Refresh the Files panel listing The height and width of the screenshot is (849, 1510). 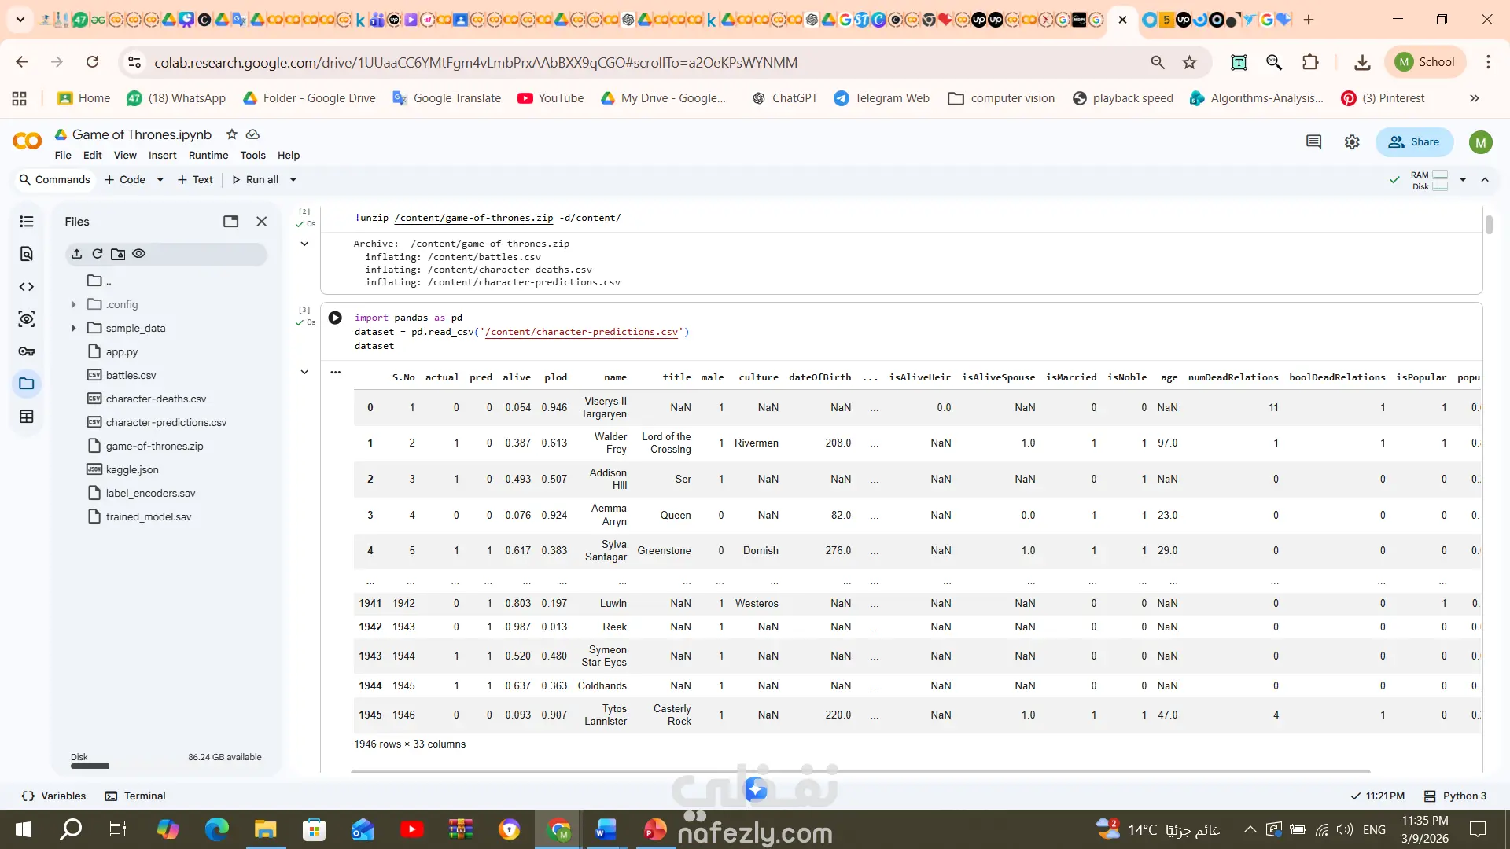(98, 254)
